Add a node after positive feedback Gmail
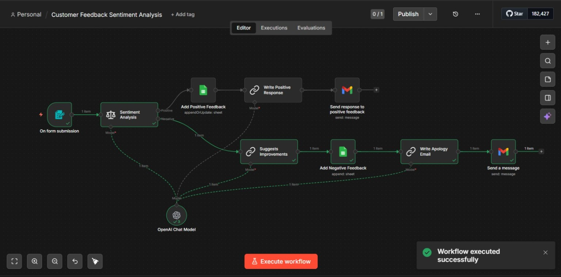The image size is (561, 277). 376,90
